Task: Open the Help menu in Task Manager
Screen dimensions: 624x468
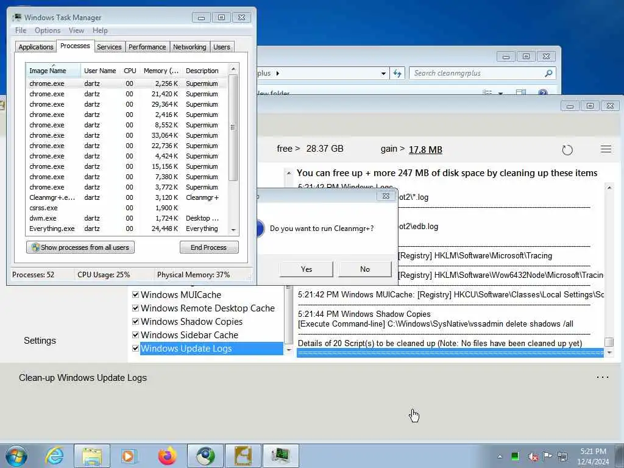Action: coord(100,30)
